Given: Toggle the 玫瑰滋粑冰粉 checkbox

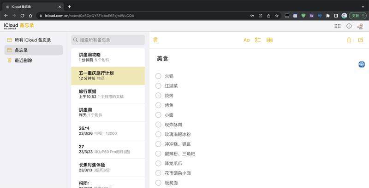Looking at the screenshot, I should click(x=158, y=134).
